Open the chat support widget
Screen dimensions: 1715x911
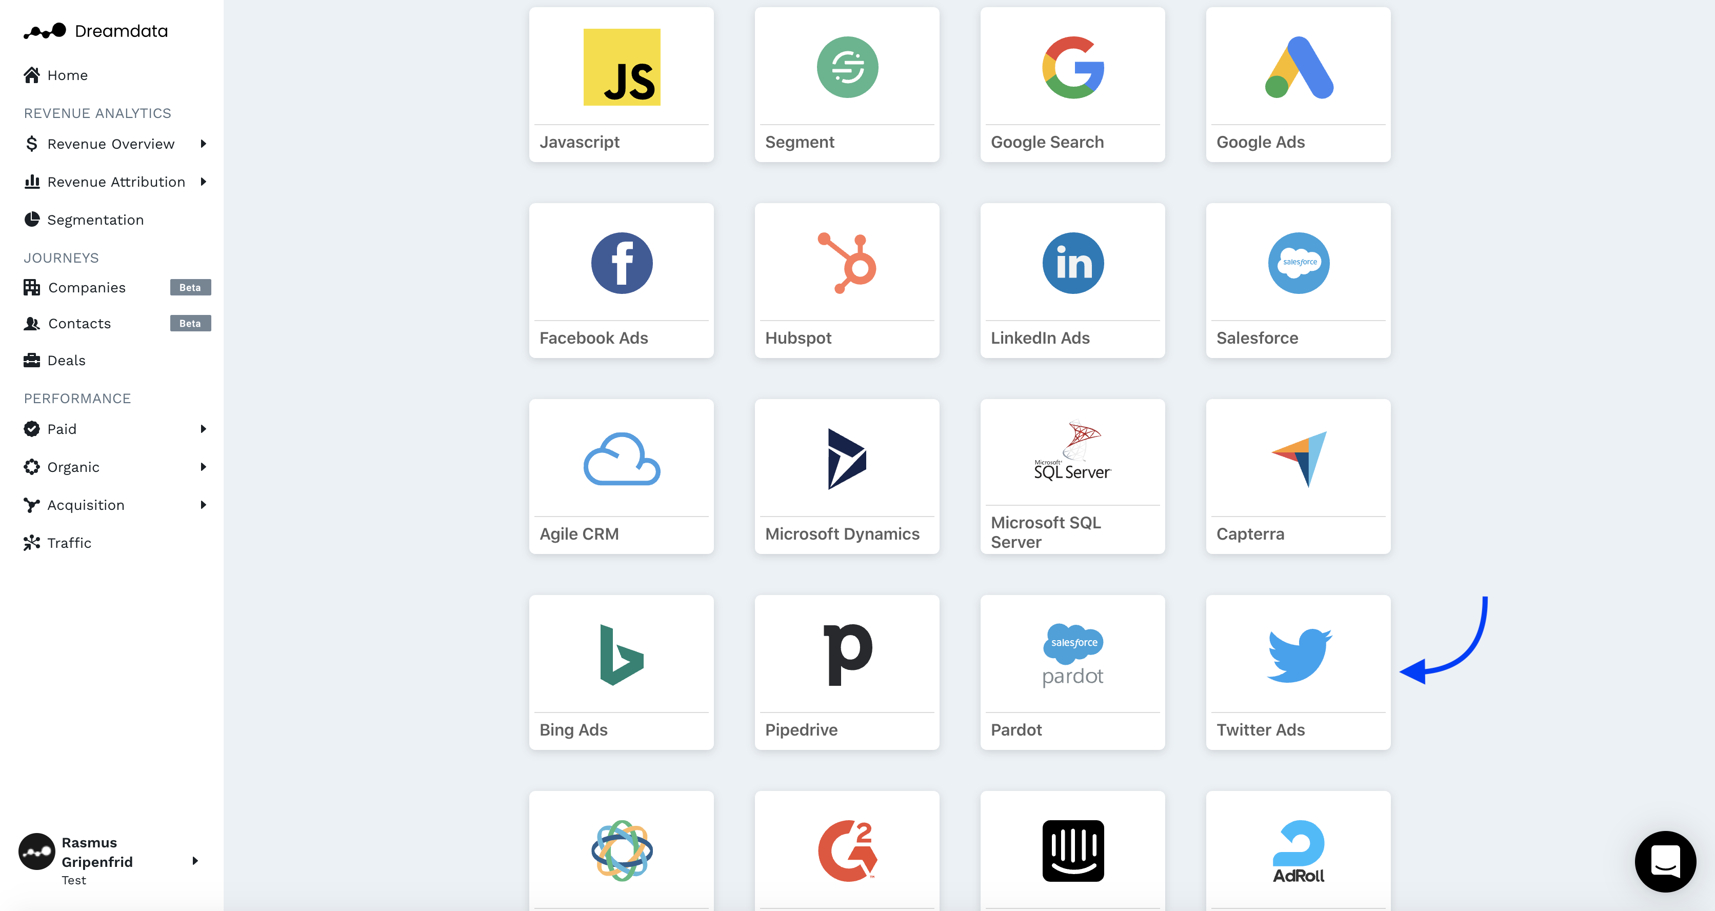pyautogui.click(x=1665, y=861)
